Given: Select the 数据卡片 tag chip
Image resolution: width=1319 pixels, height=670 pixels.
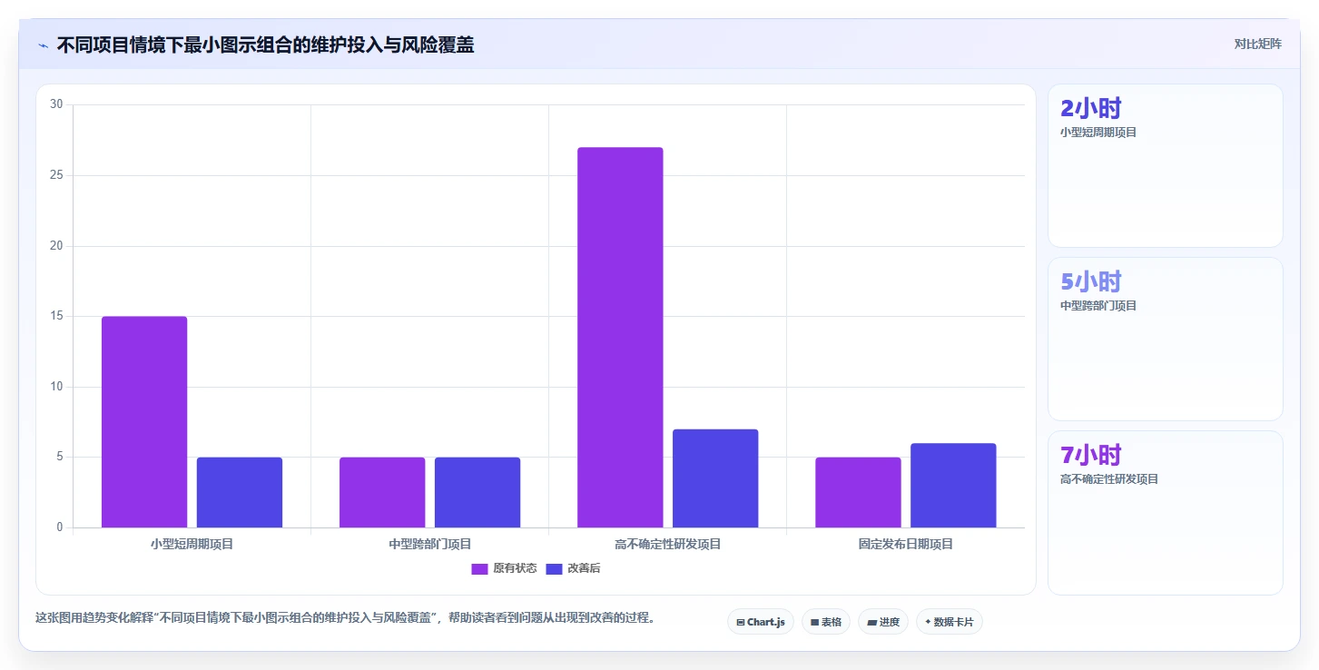Looking at the screenshot, I should tap(950, 622).
